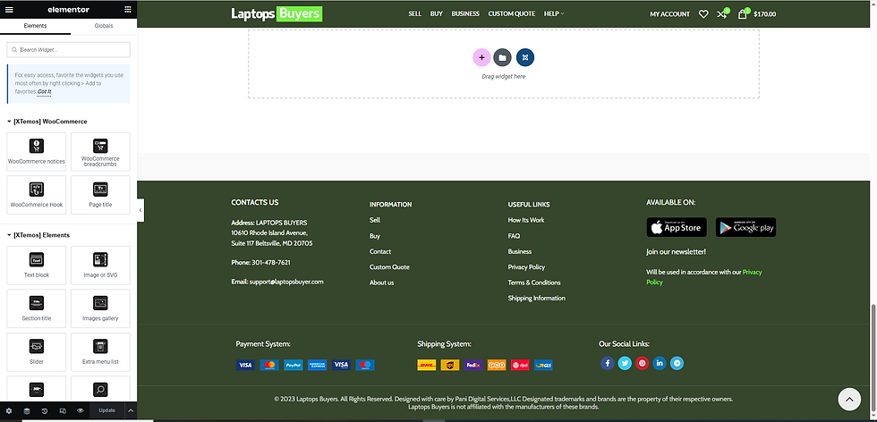The image size is (877, 422).
Task: Select the Image or SVG widget
Action: point(100,266)
